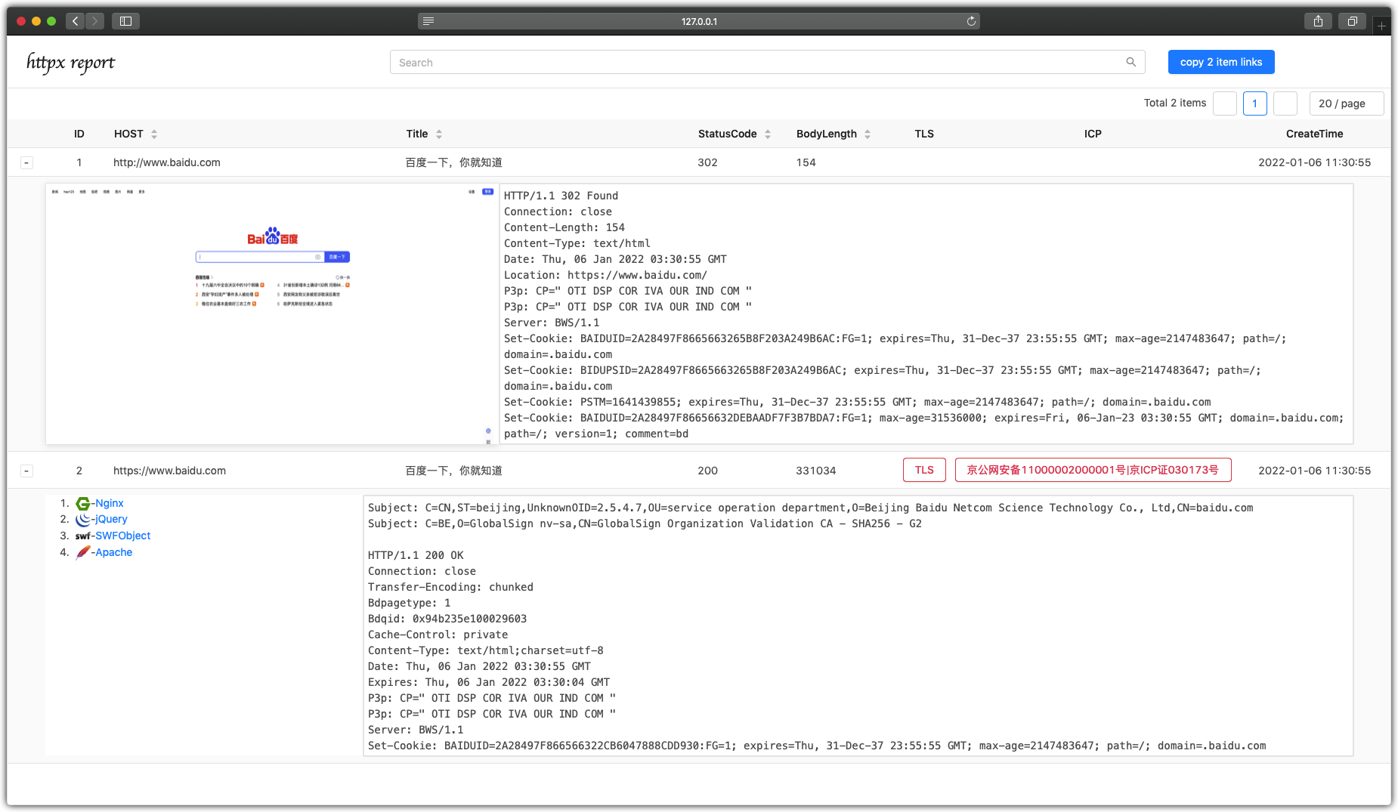Sort by StatusCode column arrows
The width and height of the screenshot is (1398, 812).
point(768,134)
